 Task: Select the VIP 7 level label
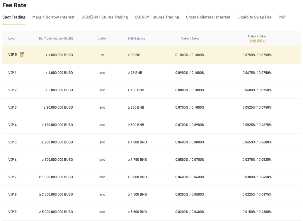(12, 177)
